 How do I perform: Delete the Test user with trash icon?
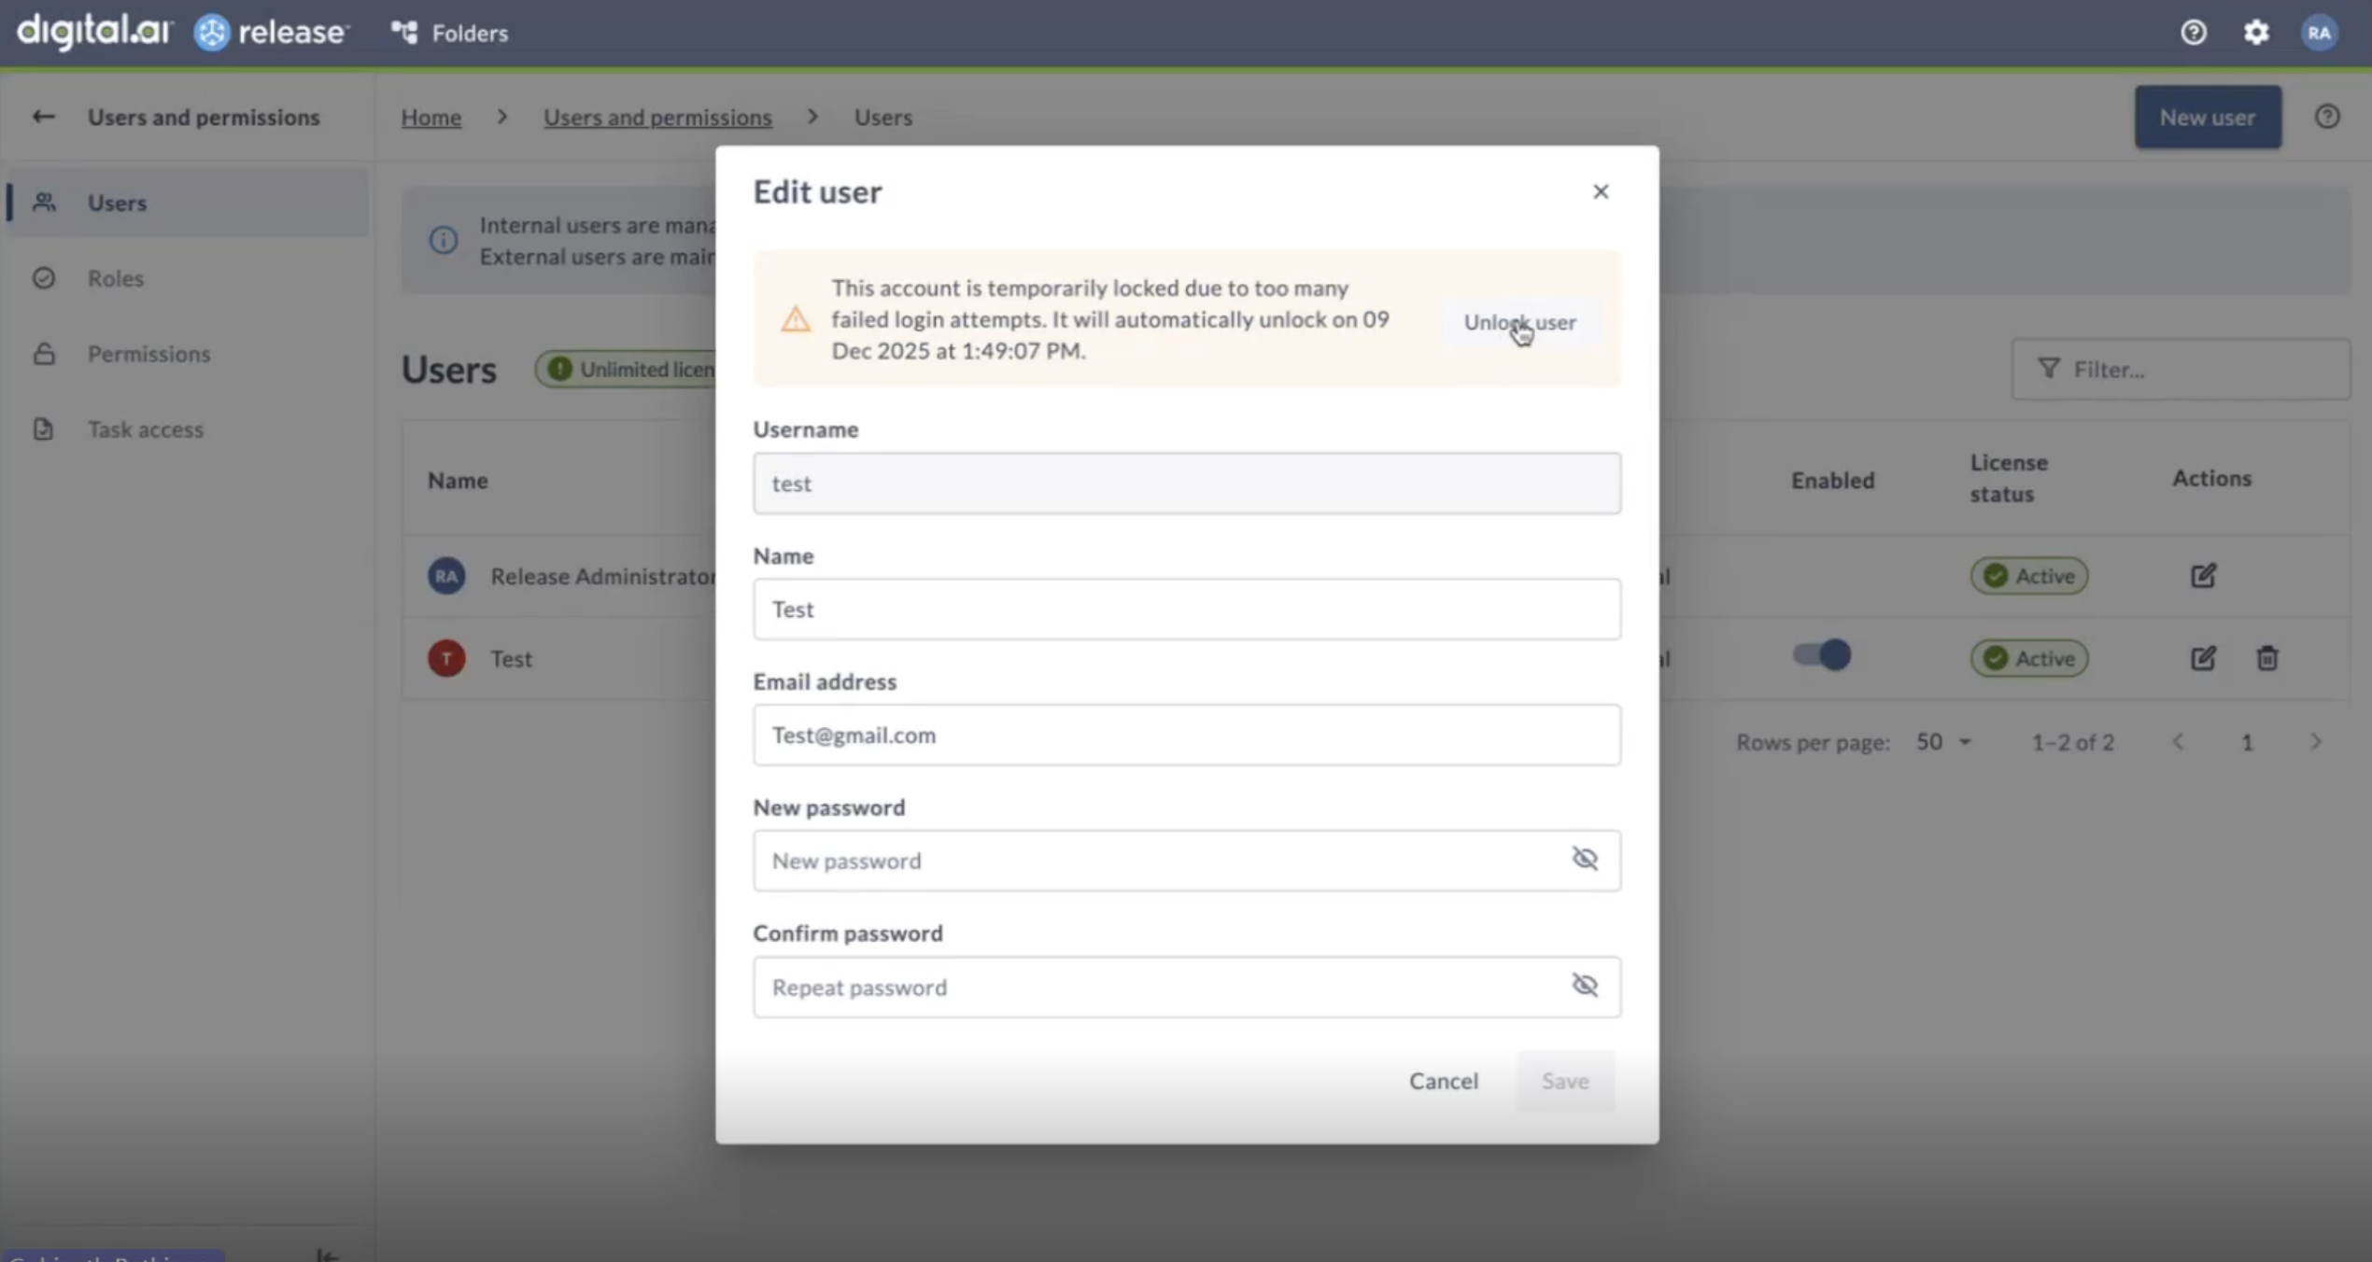(x=2267, y=658)
